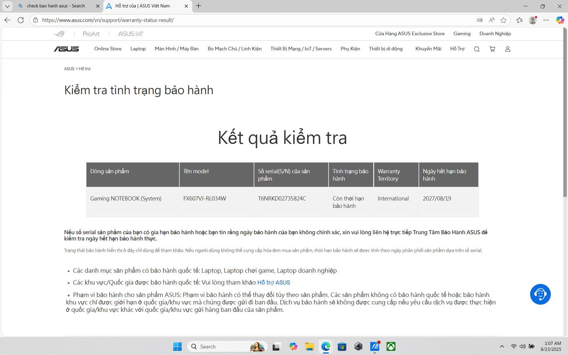Open the Copilot sidebar icon
The height and width of the screenshot is (355, 568).
point(560,20)
